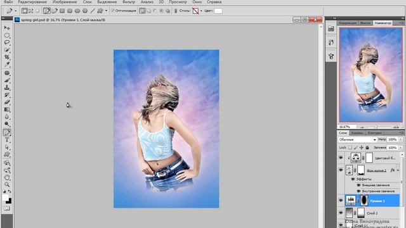Choose Ellipse shape in options bar

coord(77,11)
